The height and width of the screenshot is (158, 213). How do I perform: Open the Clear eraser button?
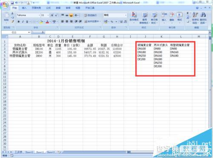[x=188, y=22]
